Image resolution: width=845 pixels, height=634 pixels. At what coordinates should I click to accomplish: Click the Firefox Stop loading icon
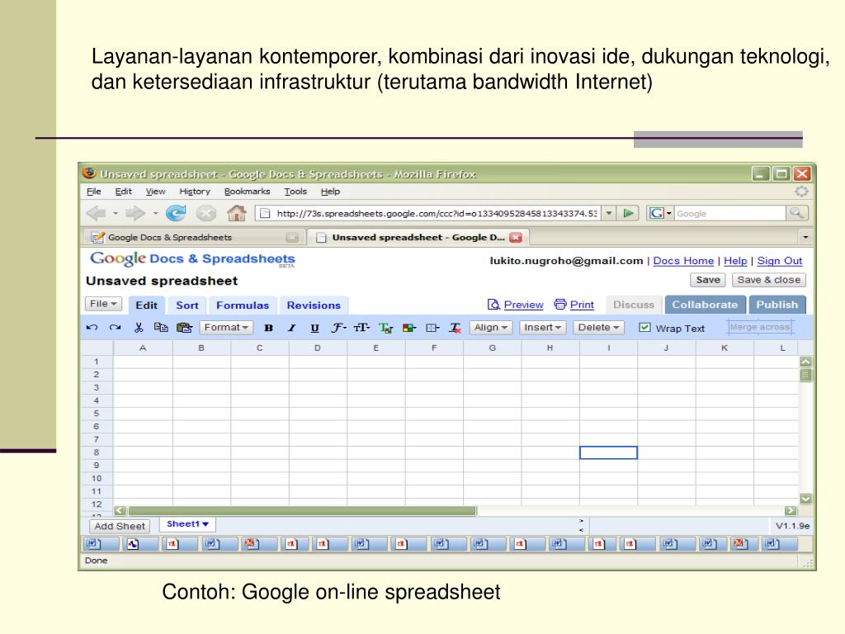coord(205,214)
